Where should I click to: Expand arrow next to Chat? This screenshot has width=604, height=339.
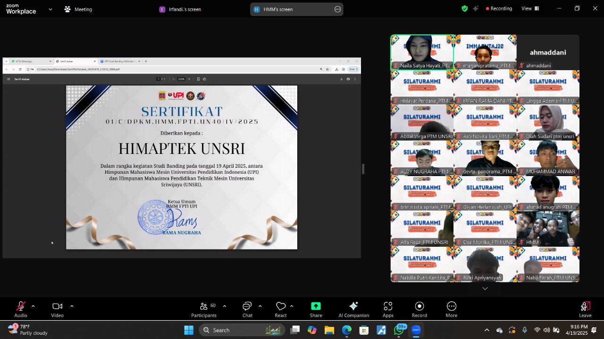(260, 306)
